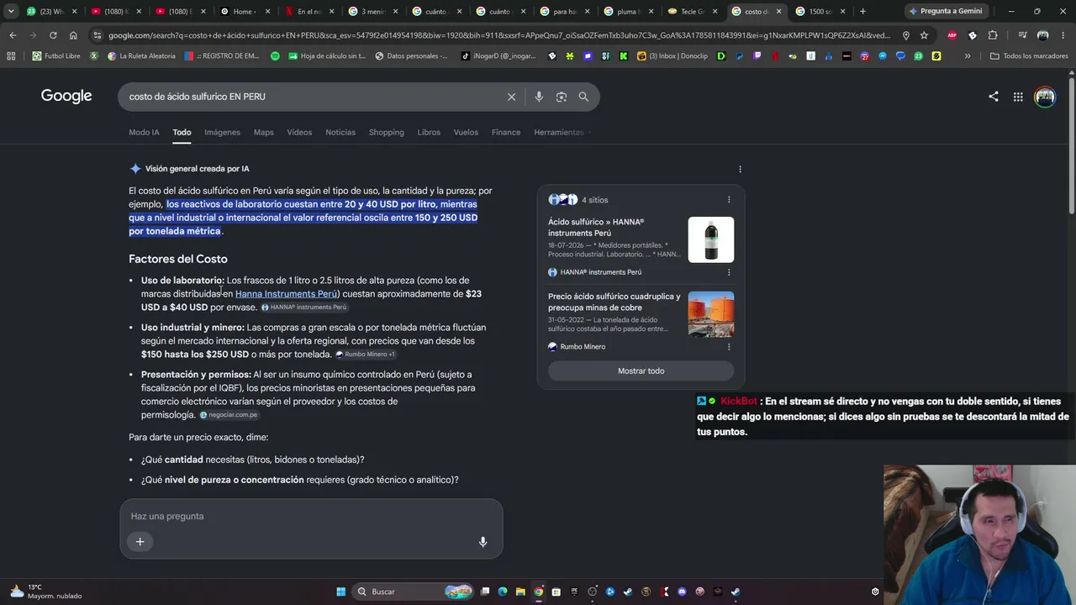Click the Mostrar todo button

[x=641, y=371]
